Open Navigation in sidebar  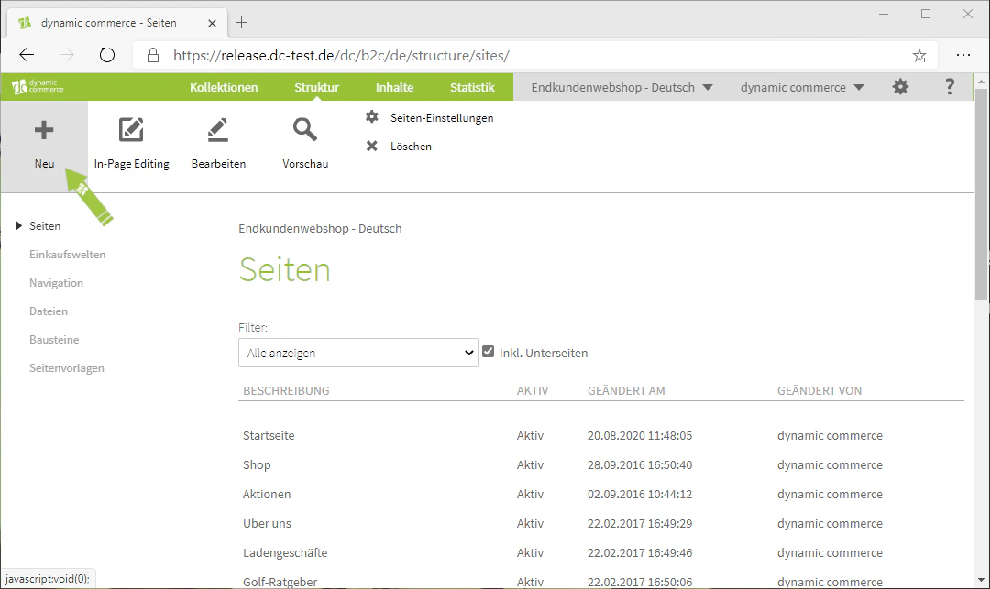click(x=56, y=283)
